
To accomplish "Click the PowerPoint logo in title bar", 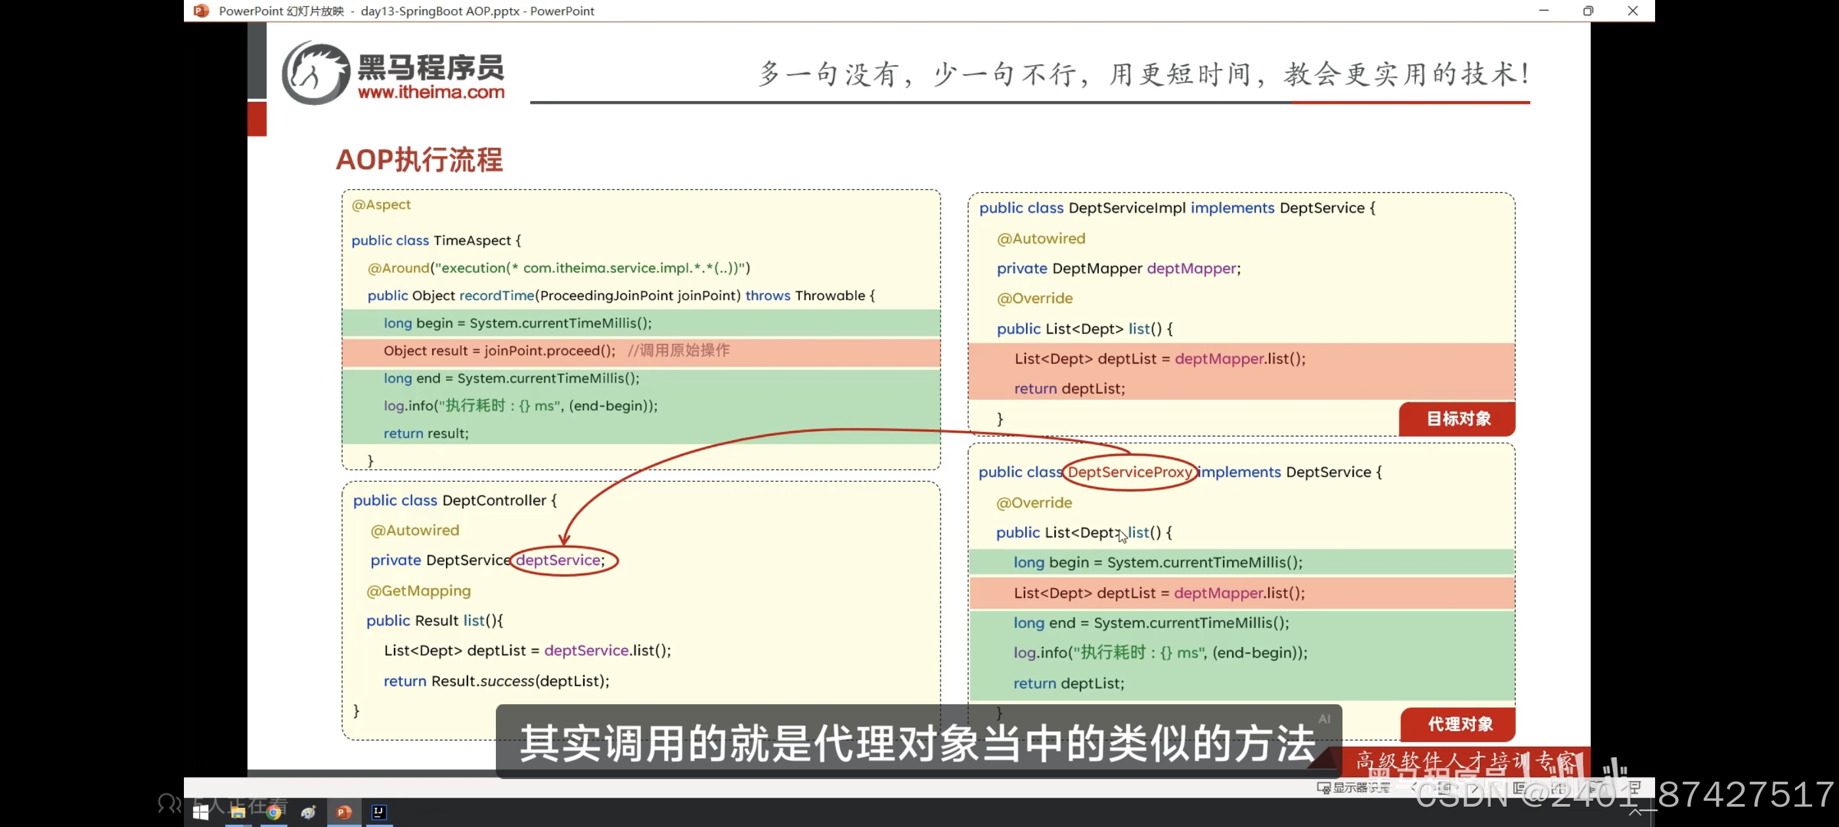I will click(x=202, y=11).
